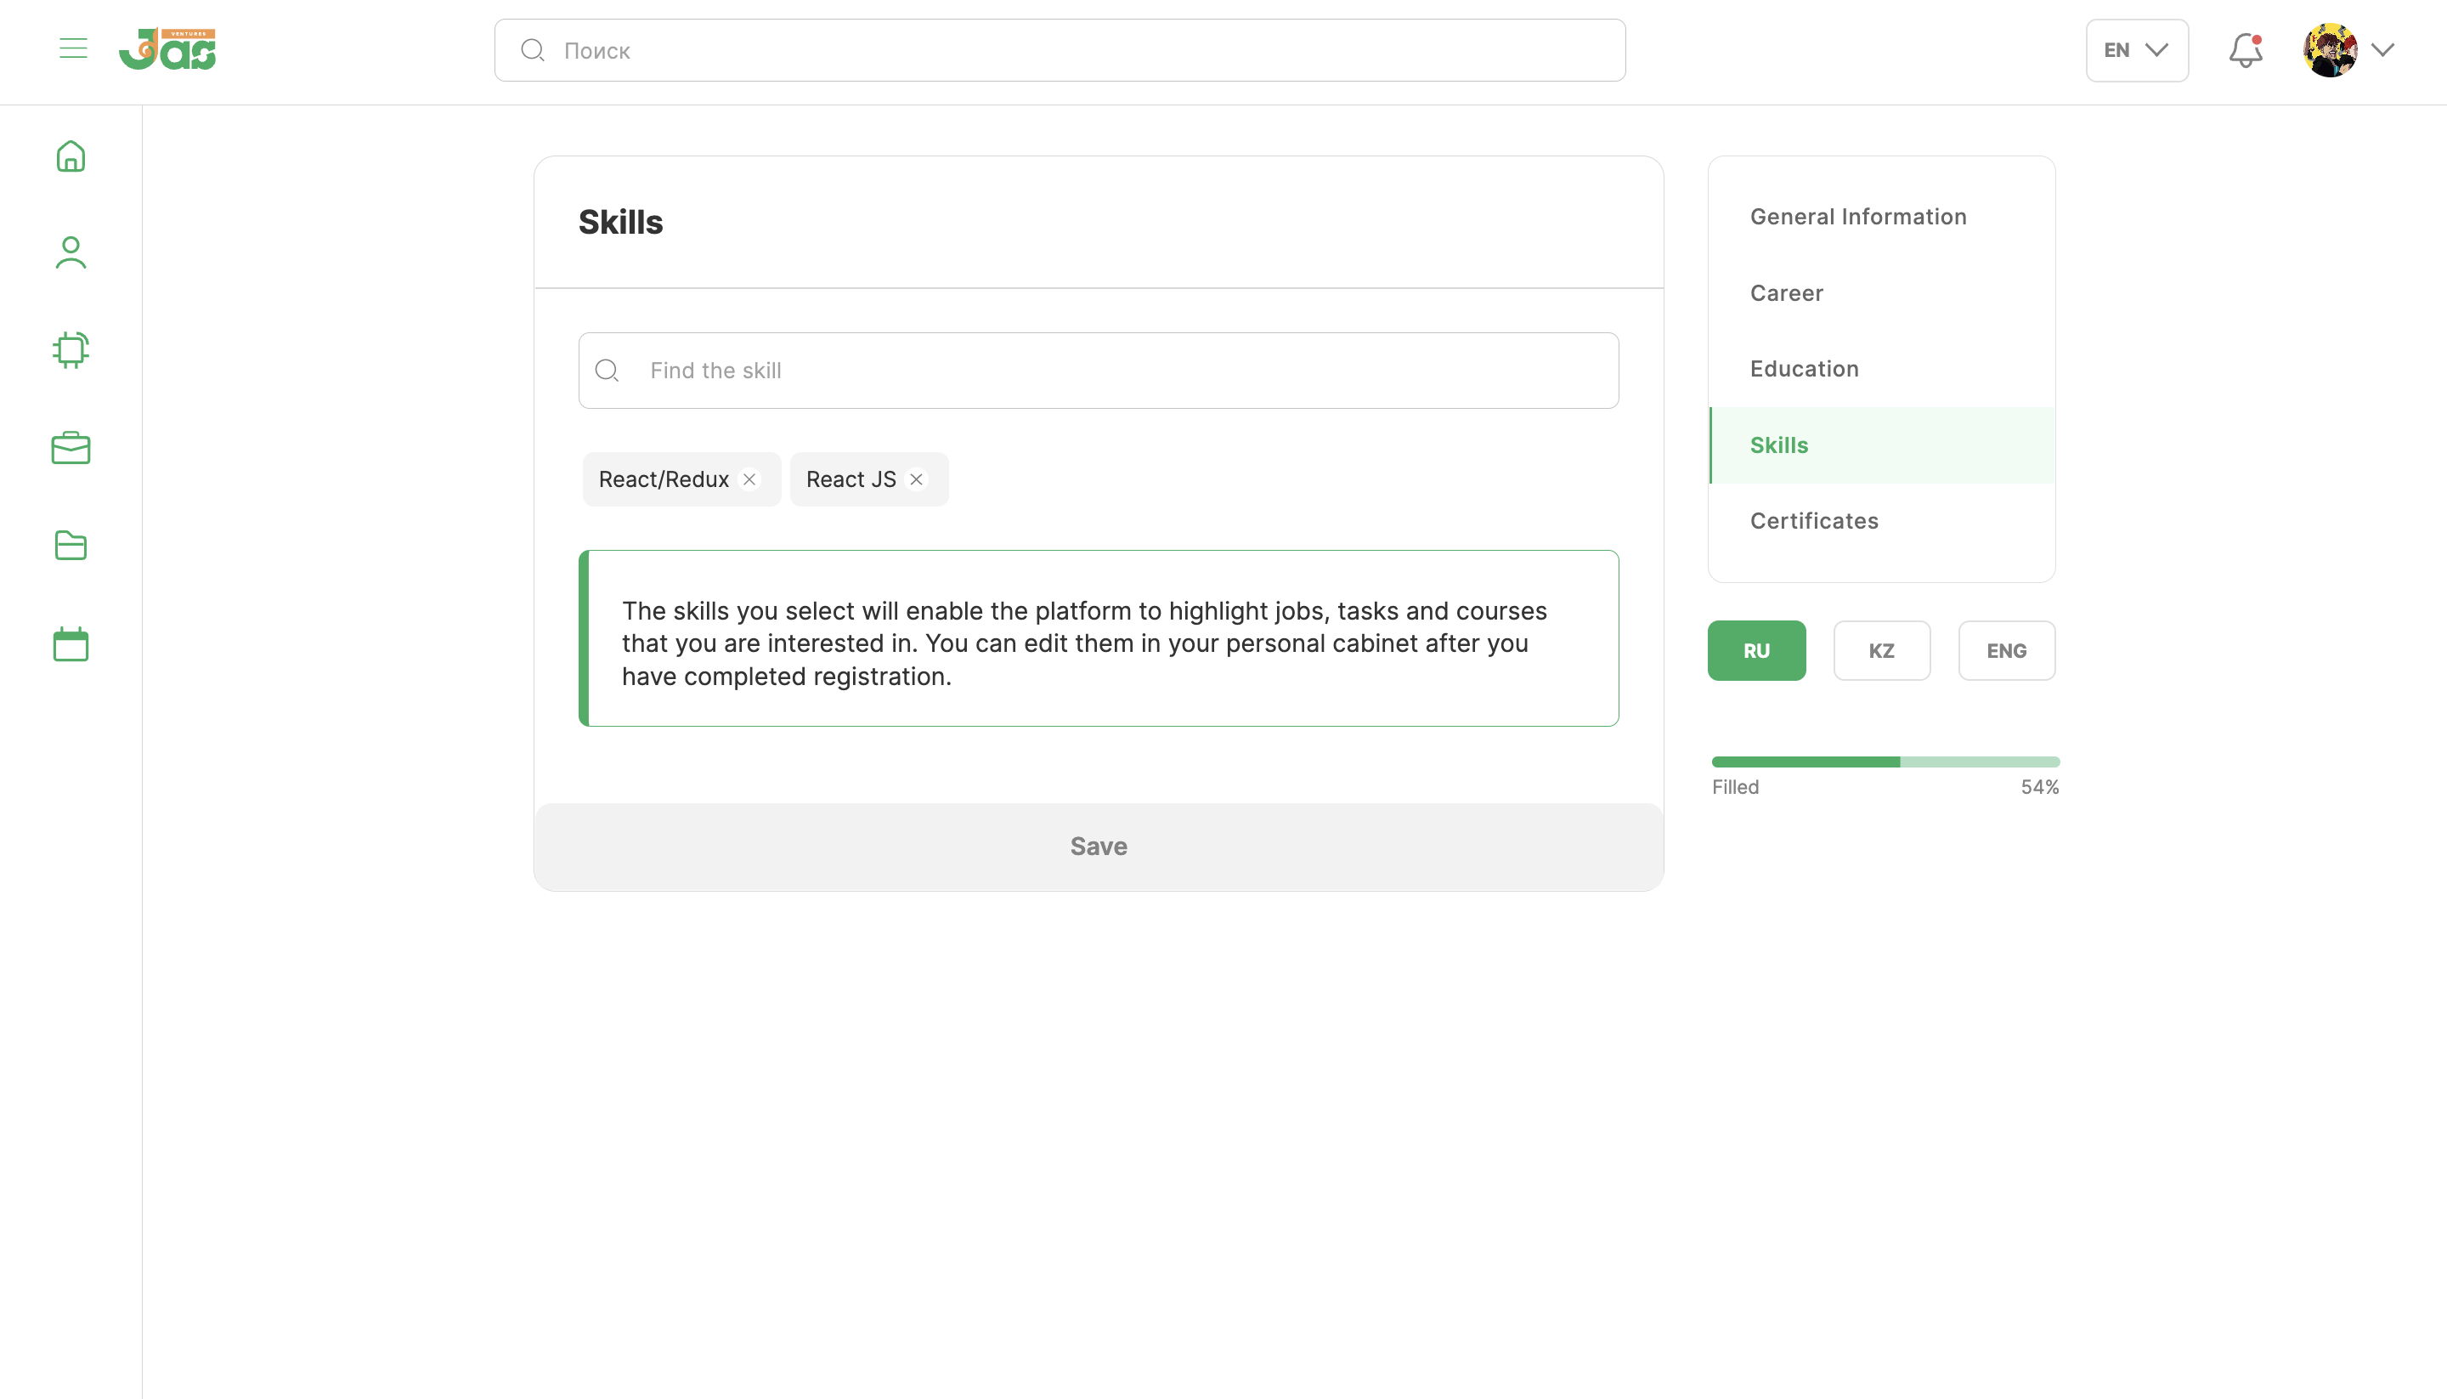Viewport: 2447px width, 1399px height.
Task: Select the Briefcase icon in sidebar
Action: [72, 447]
